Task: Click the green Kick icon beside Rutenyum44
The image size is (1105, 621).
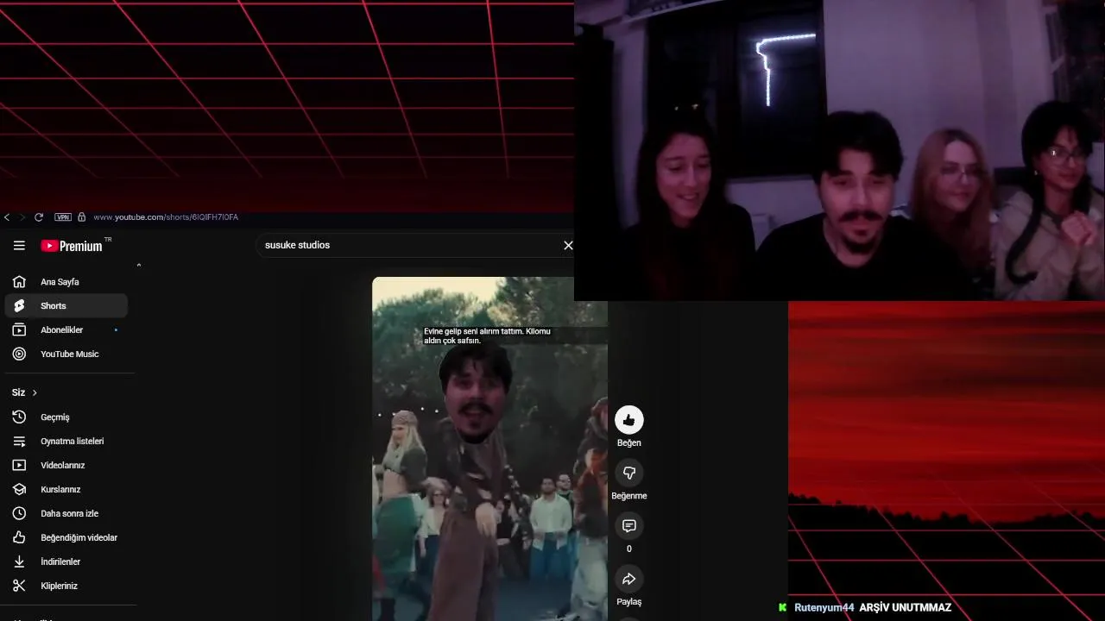Action: [x=783, y=608]
